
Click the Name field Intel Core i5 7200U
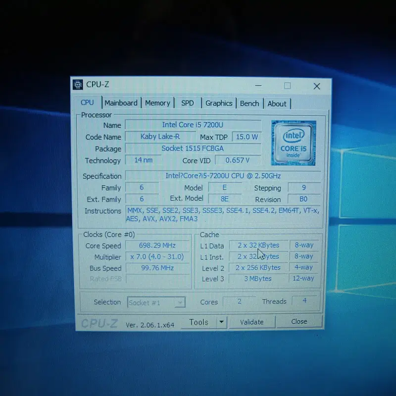pos(193,125)
